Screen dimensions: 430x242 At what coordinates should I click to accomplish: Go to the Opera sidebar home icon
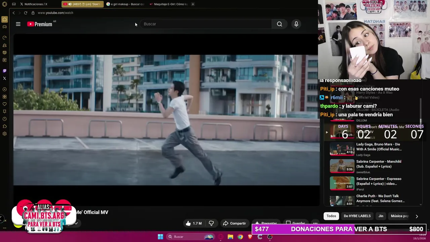4,19
